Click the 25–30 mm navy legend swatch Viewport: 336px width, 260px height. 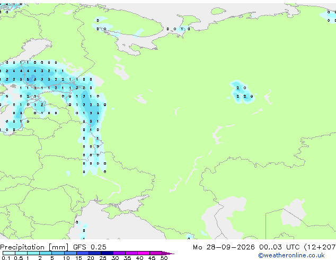point(107,253)
